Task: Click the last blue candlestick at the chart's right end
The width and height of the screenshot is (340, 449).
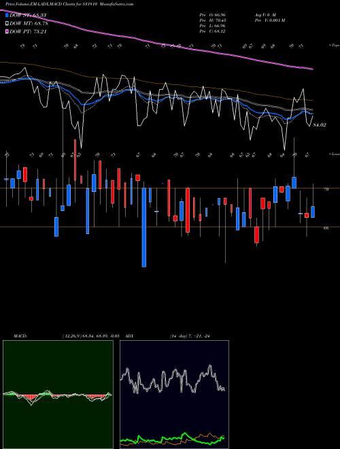Action: pos(313,212)
